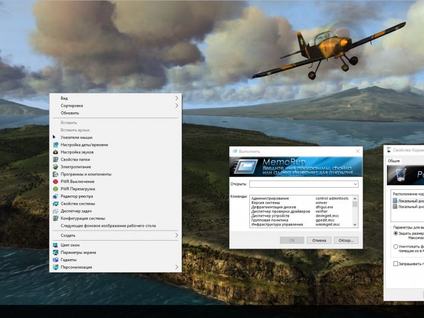Viewport: 424px width, 318px height.
Task: Launch Настройка звуков sound settings
Action: 116,152
